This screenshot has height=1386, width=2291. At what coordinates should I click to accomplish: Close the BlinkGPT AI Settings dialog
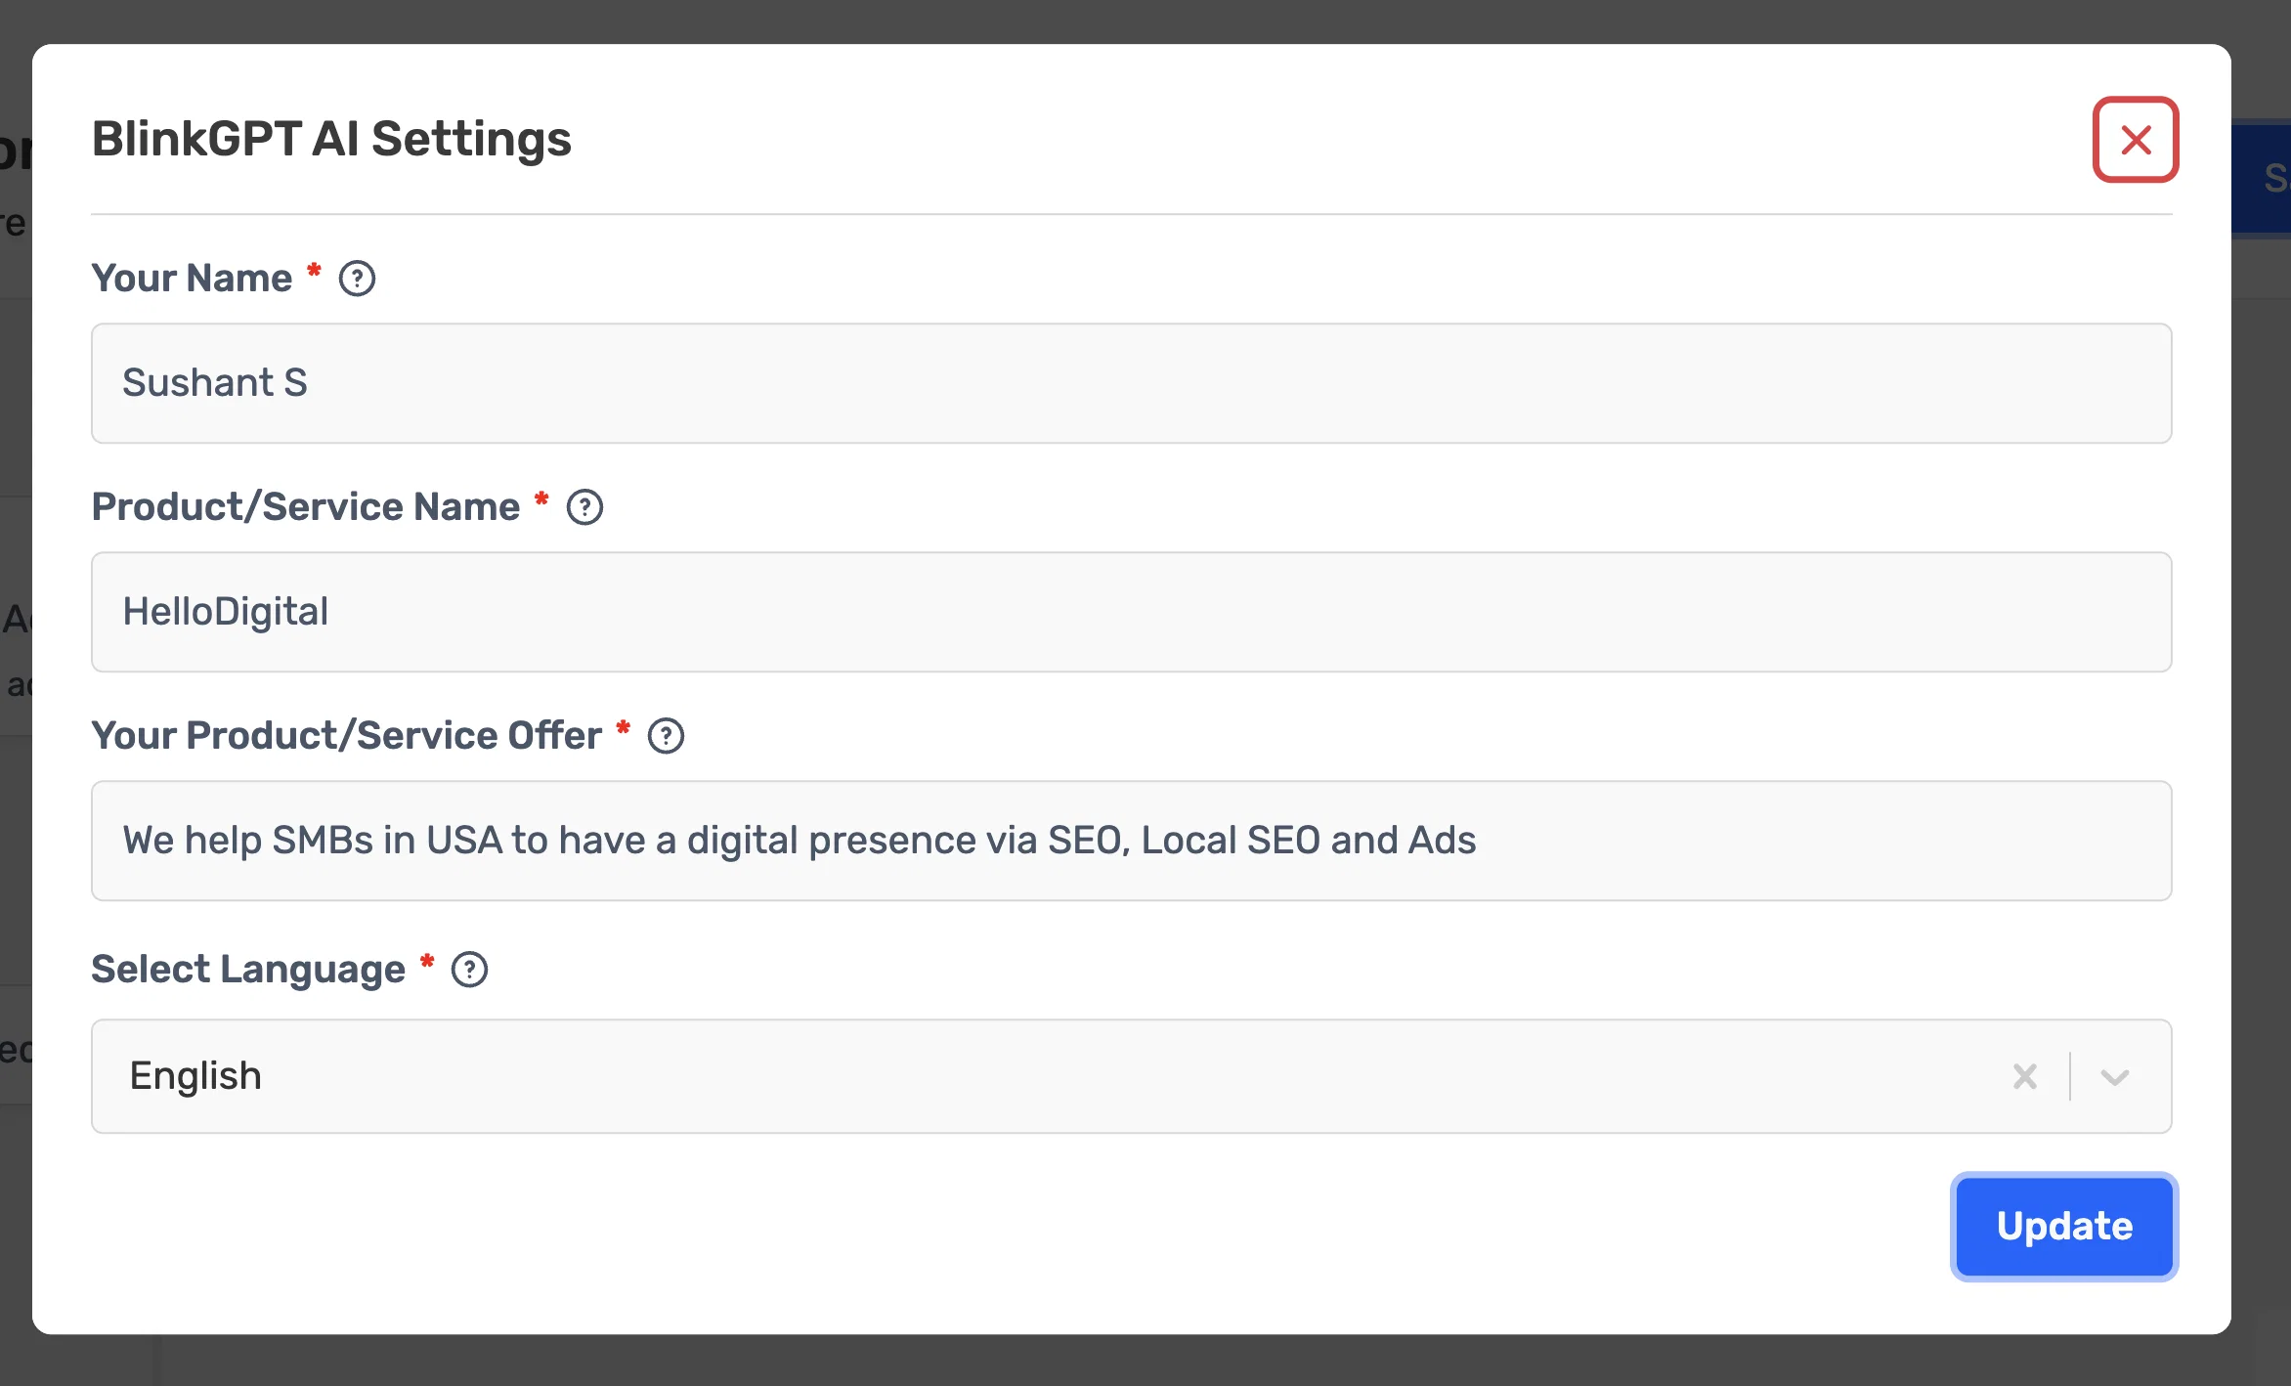[2136, 140]
